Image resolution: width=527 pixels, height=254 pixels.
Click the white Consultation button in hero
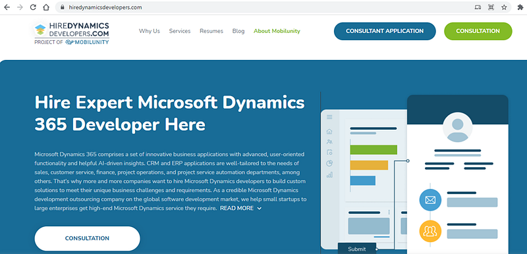click(x=87, y=238)
